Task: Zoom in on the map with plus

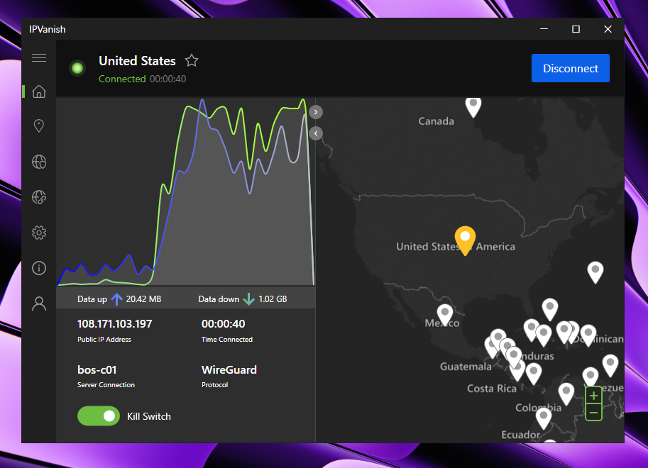Action: tap(593, 396)
